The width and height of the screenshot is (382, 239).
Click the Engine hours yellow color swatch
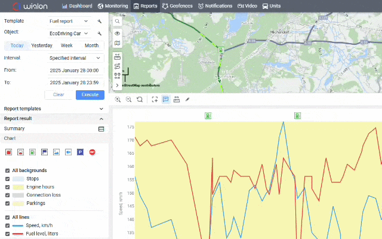(19, 187)
